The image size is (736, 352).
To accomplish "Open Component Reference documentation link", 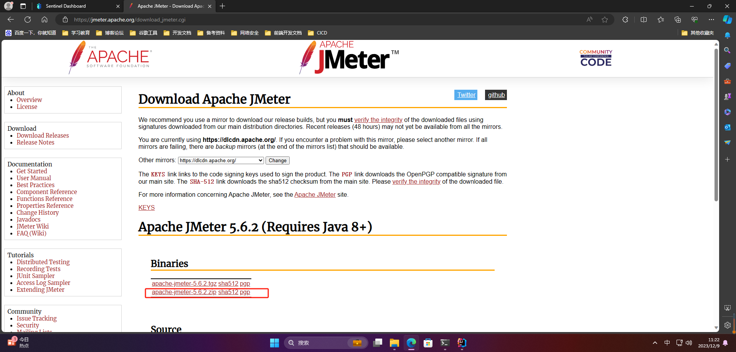I will coord(47,192).
